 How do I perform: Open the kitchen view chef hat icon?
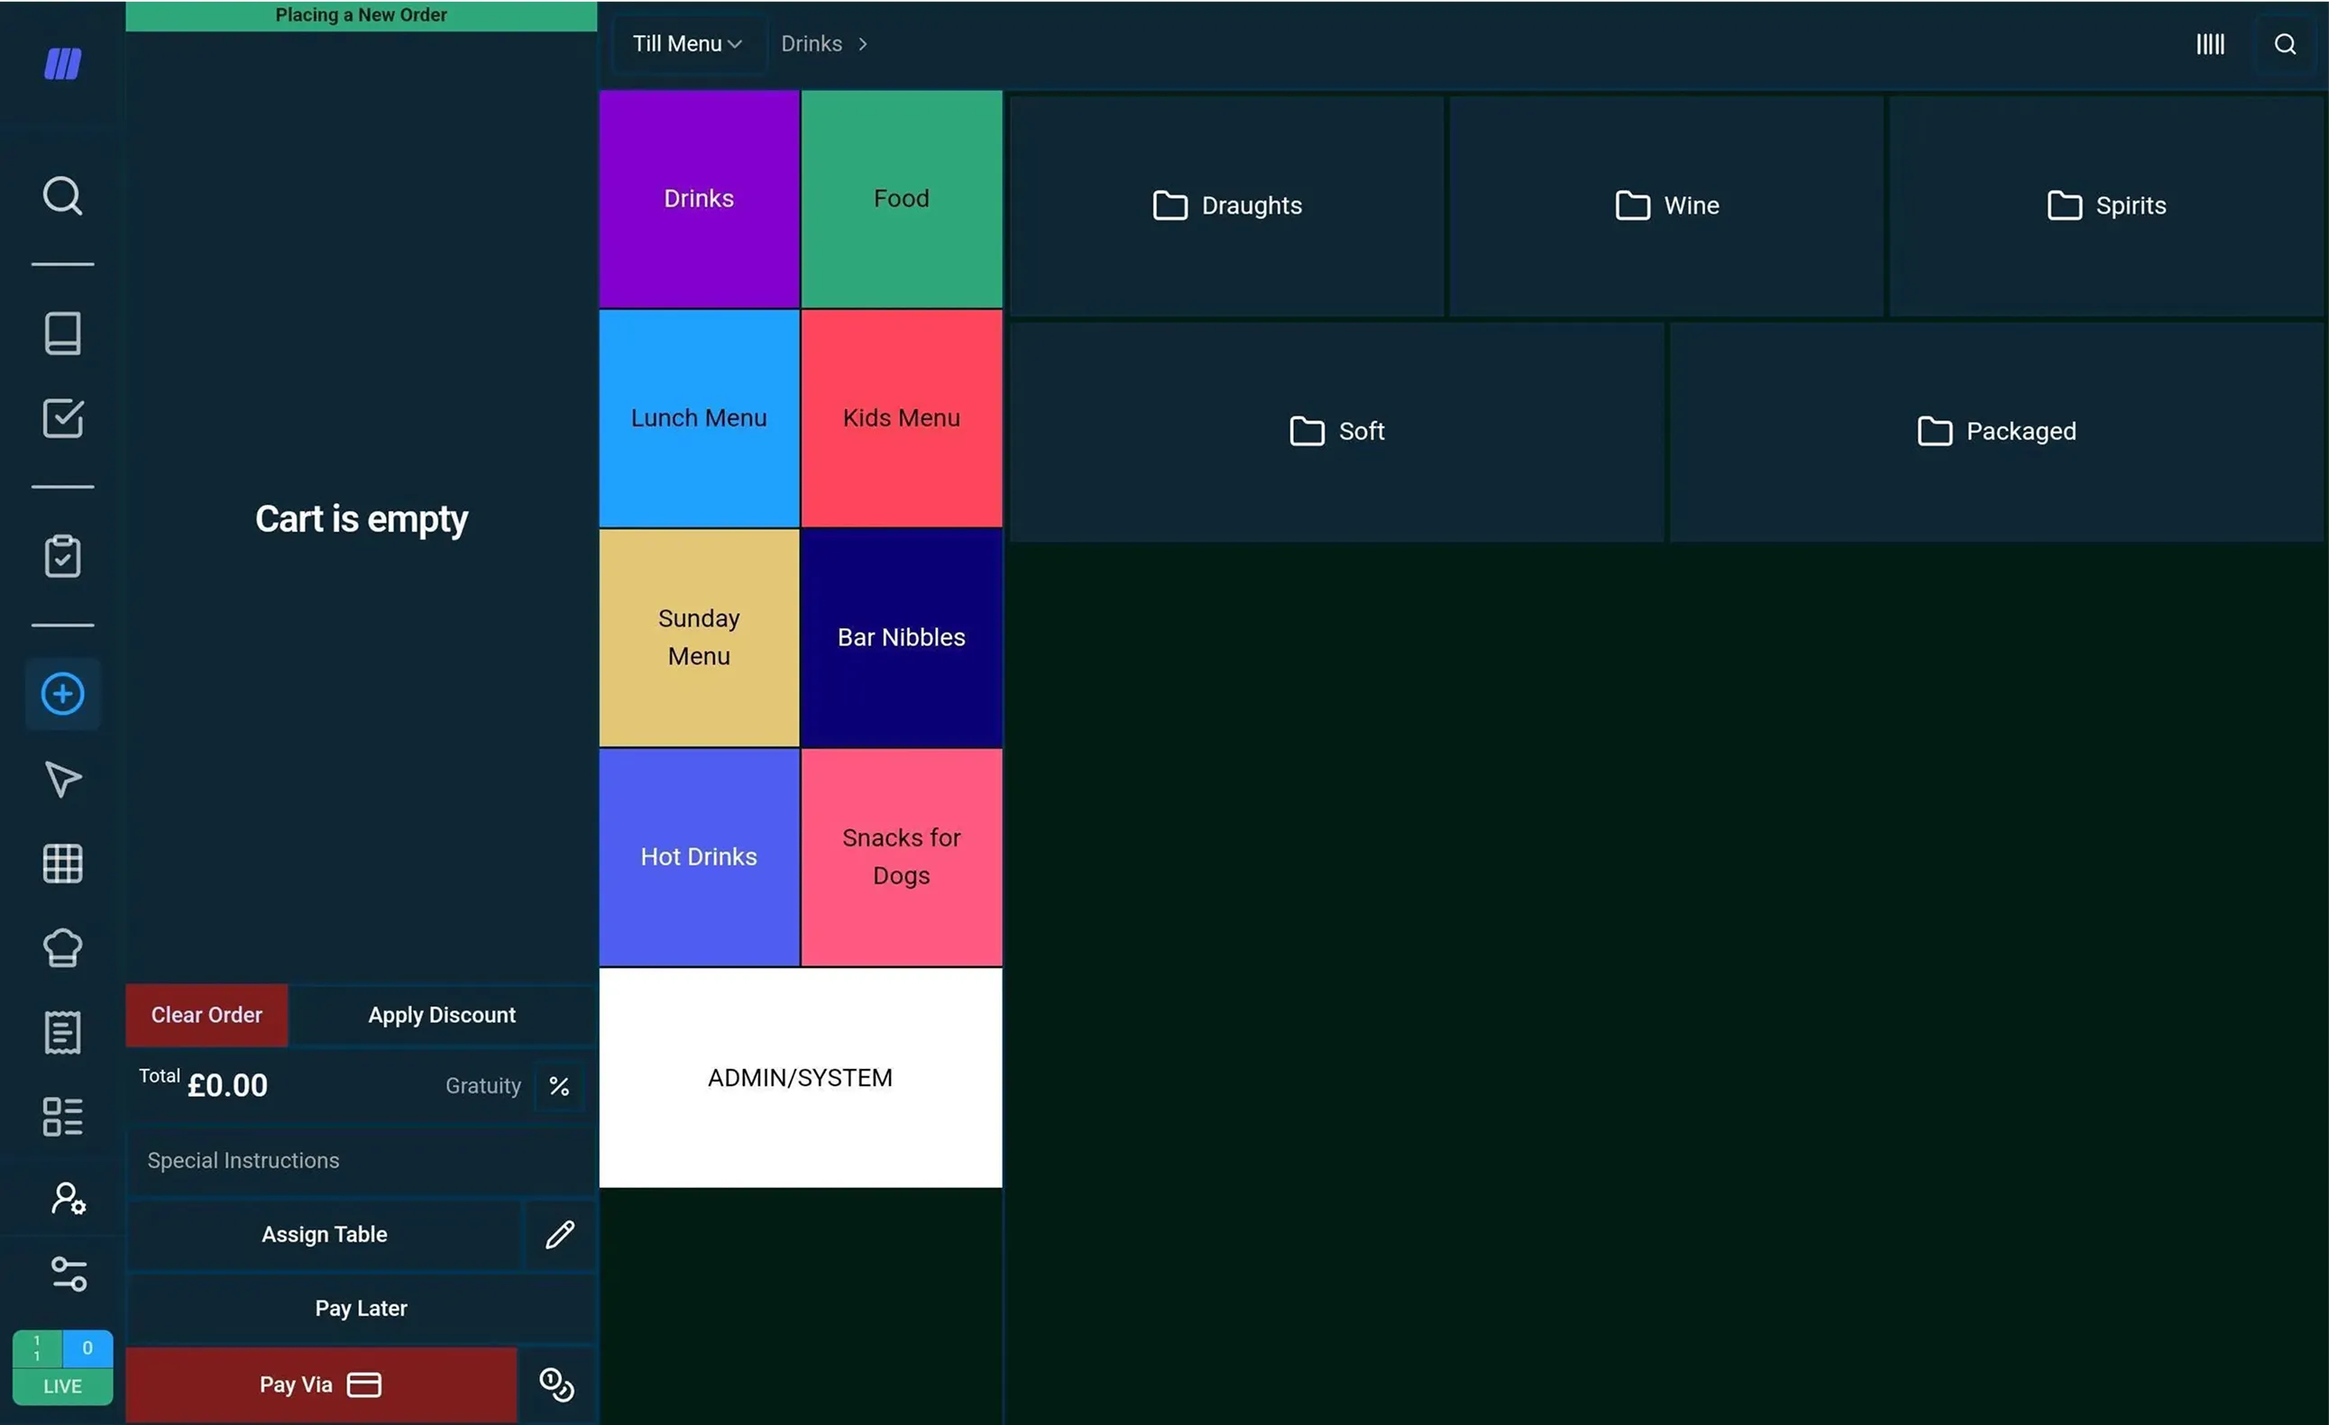[x=61, y=947]
